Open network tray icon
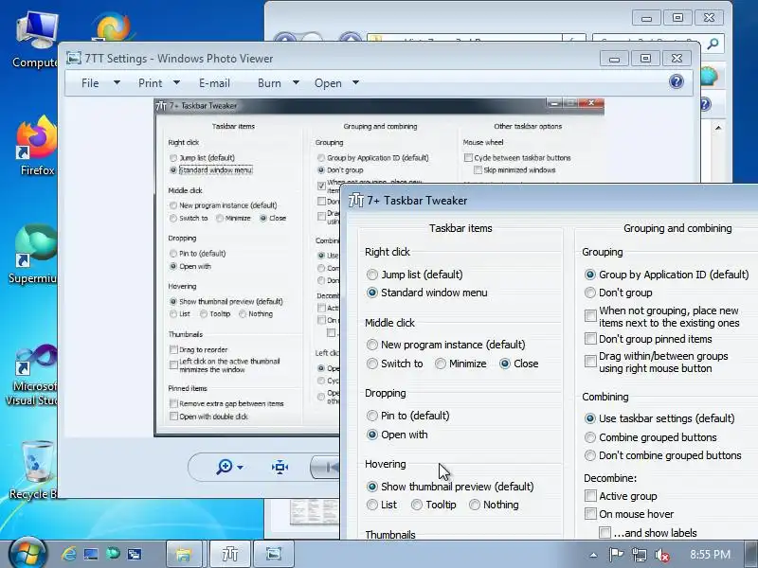 [639, 555]
